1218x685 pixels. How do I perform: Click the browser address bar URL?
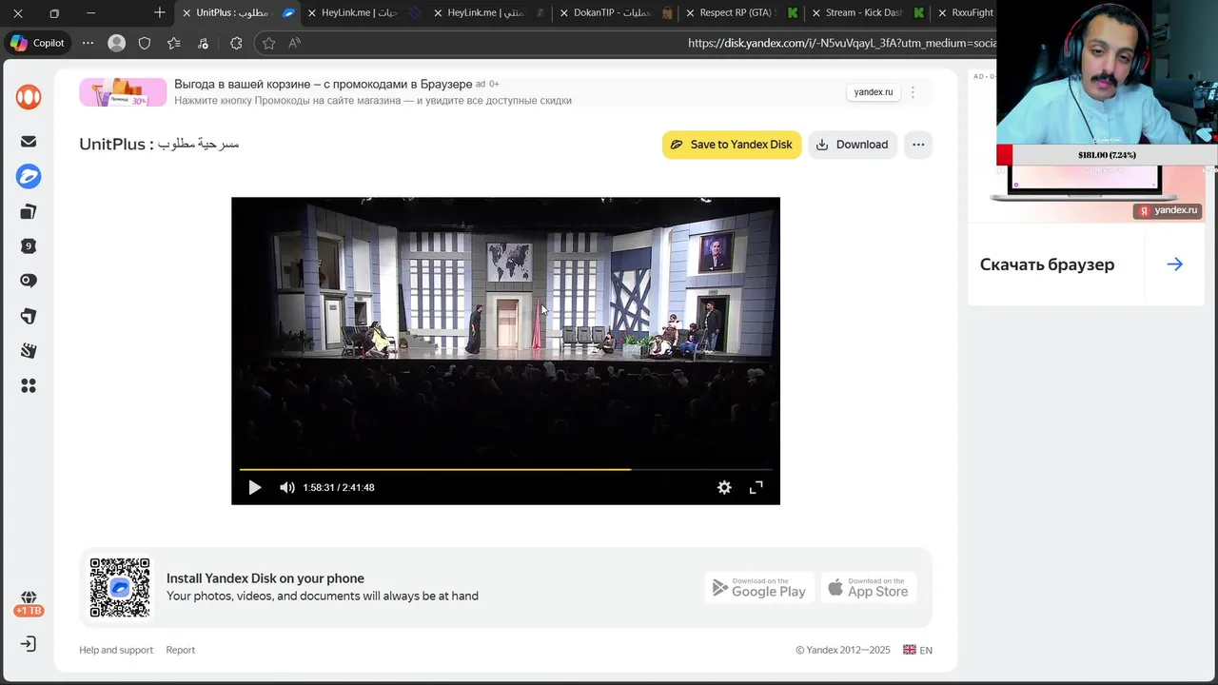pyautogui.click(x=841, y=43)
